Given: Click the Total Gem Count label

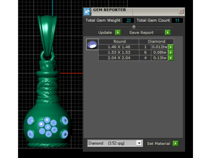Looking at the screenshot, I should click(153, 20).
